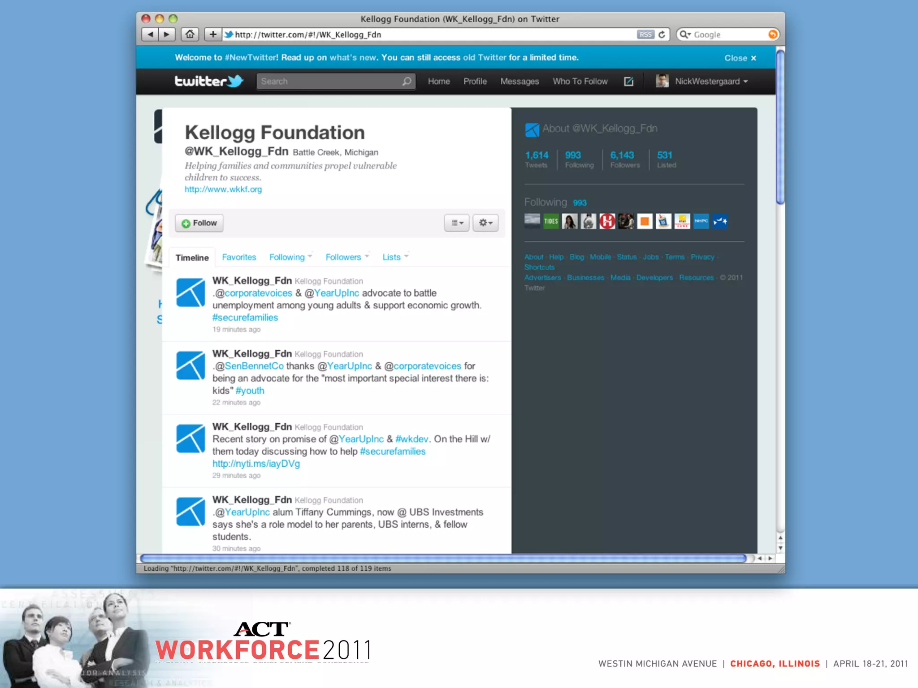Click the avatar beside the 19 minutes ago tweet
Image resolution: width=918 pixels, height=688 pixels.
coord(191,292)
